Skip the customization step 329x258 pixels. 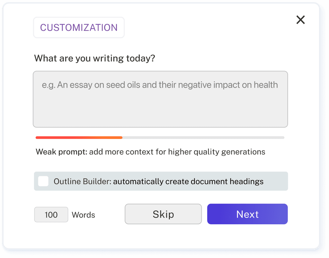[163, 214]
